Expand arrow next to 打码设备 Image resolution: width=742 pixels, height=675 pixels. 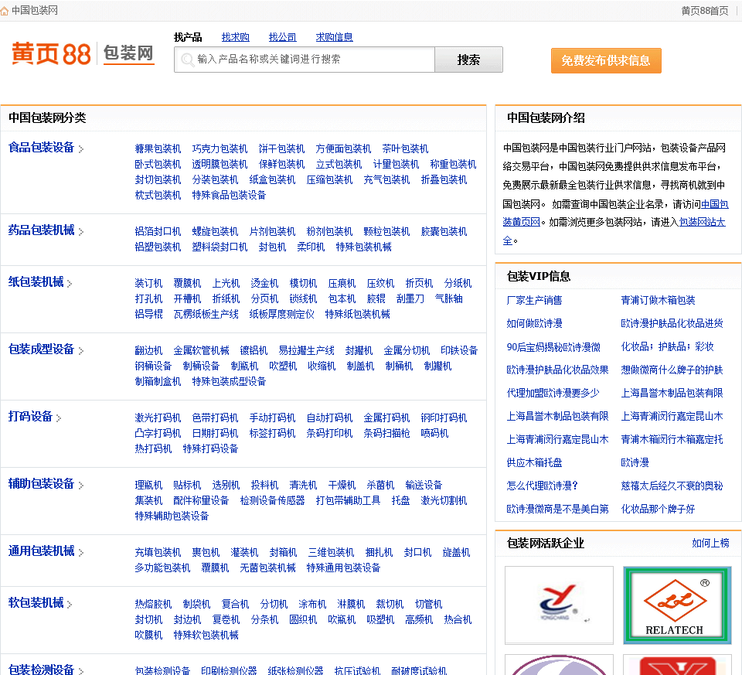(x=58, y=418)
